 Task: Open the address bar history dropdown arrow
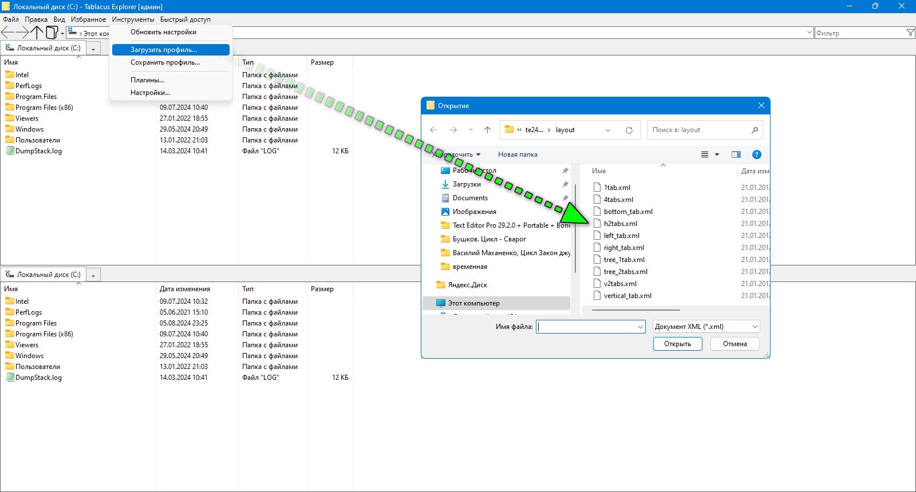tap(809, 33)
